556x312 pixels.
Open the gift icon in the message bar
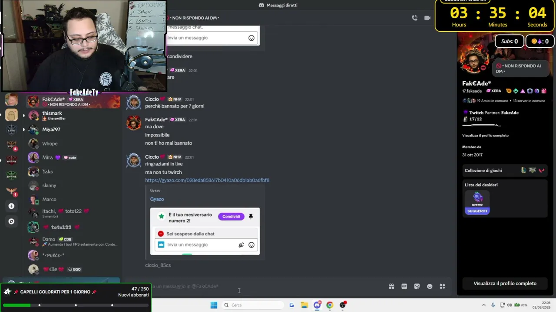point(391,286)
